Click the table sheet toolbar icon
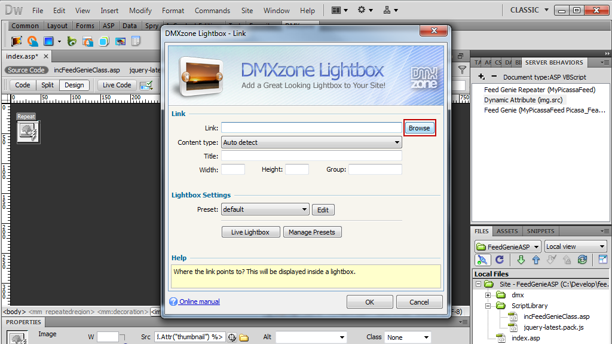Screen dimensions: 612x344 tap(136, 41)
